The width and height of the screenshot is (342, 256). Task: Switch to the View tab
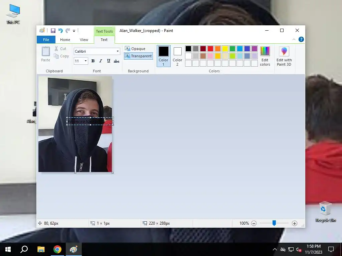click(84, 40)
